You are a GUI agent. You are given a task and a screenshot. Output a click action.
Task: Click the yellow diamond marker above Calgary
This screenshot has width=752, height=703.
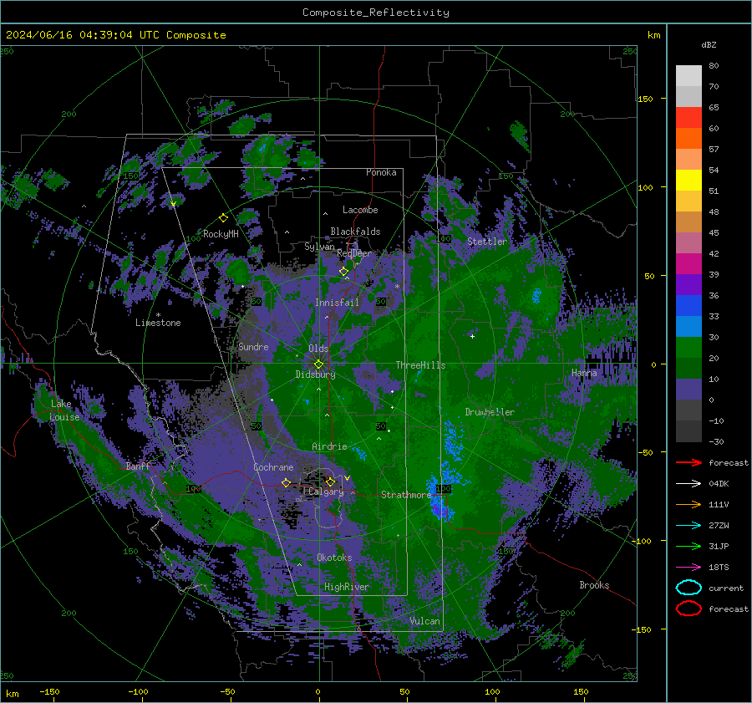point(330,481)
